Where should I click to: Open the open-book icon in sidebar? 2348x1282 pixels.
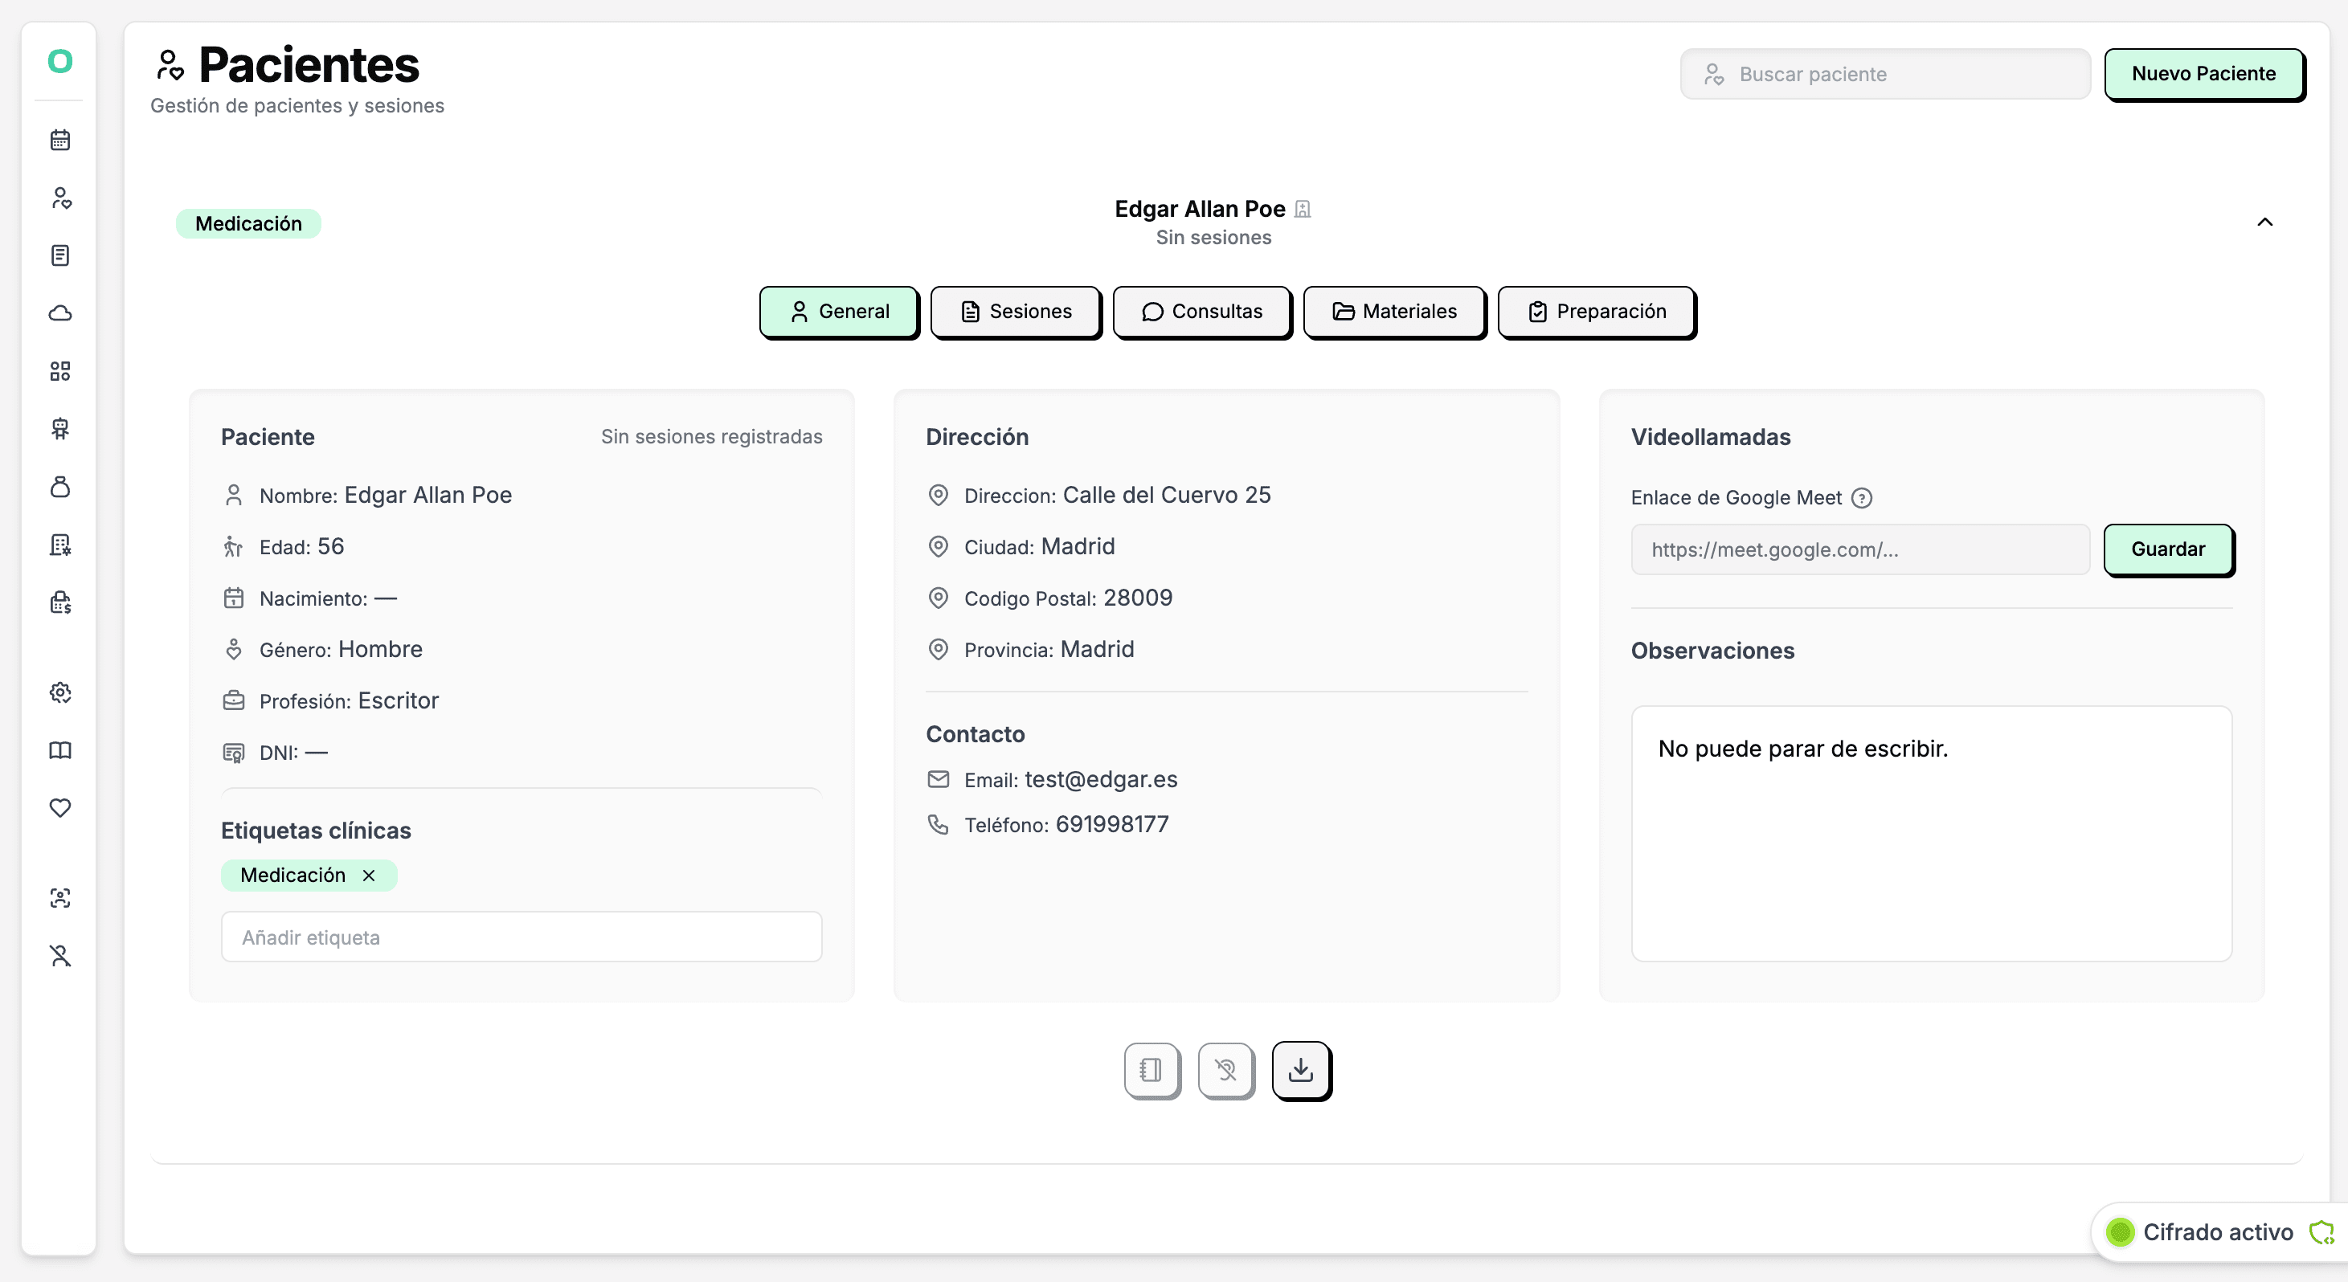60,750
